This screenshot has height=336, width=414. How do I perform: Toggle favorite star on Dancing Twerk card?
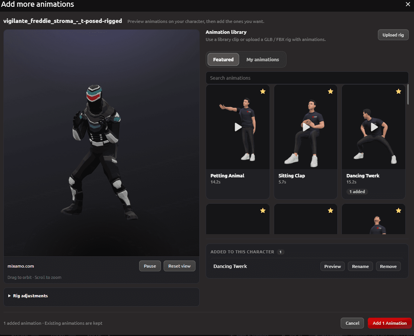pos(399,92)
